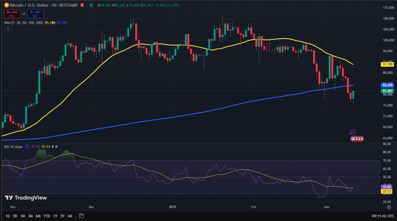Click the US flag economic event icon
Image resolution: width=397 pixels, height=221 pixels.
click(353, 138)
